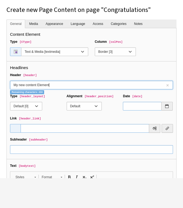Viewport: 183px width, 208px height.
Task: Switch to the Notes tab
Action: (x=138, y=24)
